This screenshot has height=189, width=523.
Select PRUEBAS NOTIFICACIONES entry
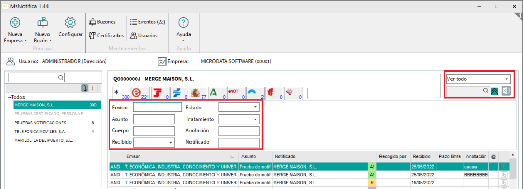40,122
